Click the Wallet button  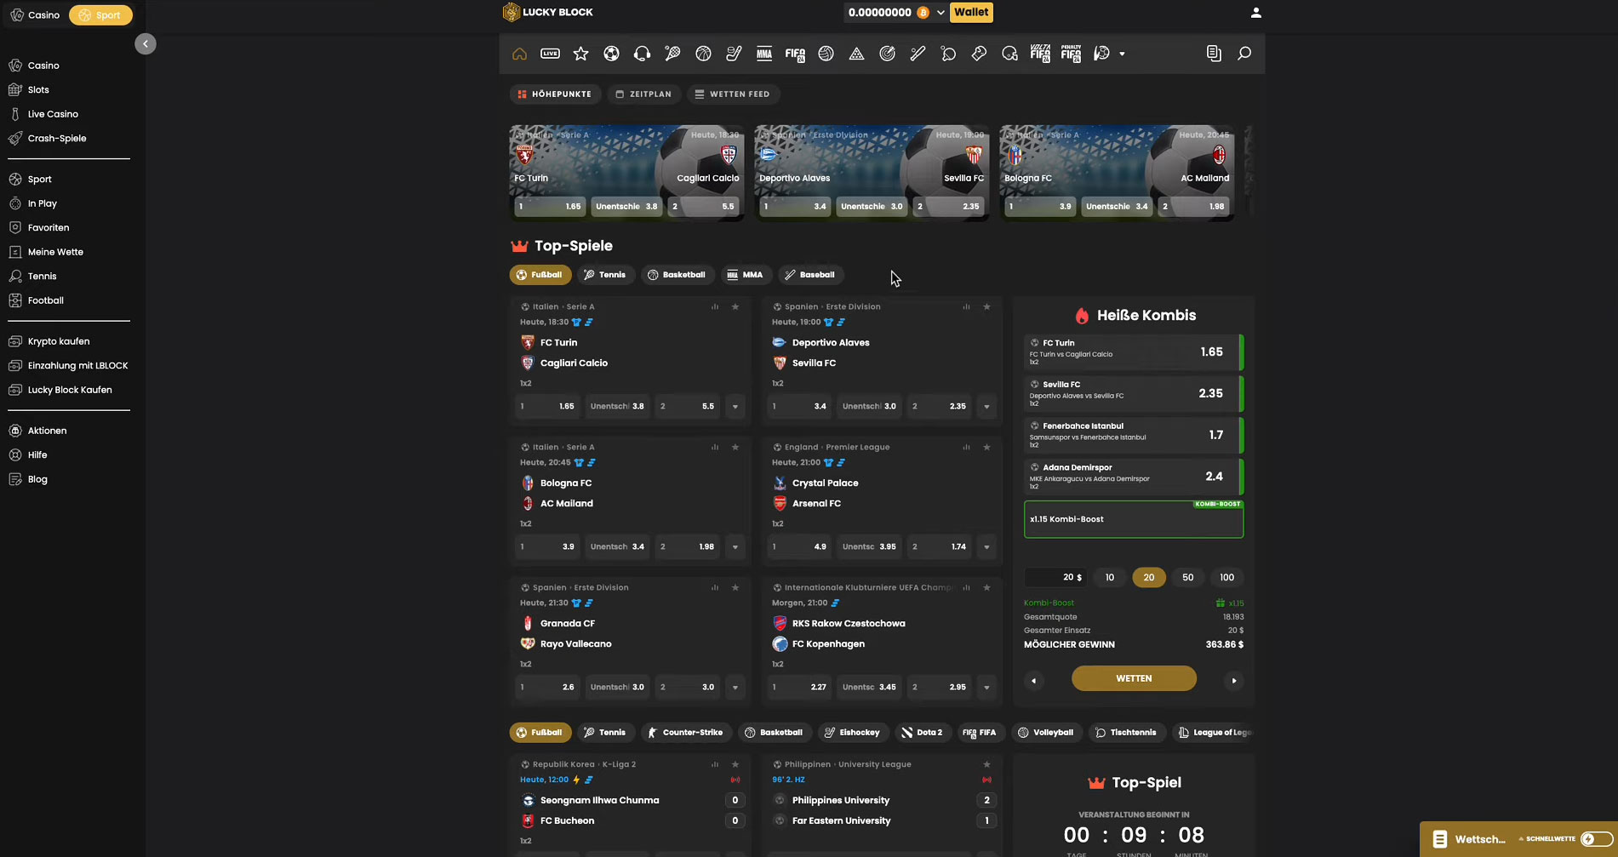[x=971, y=12]
